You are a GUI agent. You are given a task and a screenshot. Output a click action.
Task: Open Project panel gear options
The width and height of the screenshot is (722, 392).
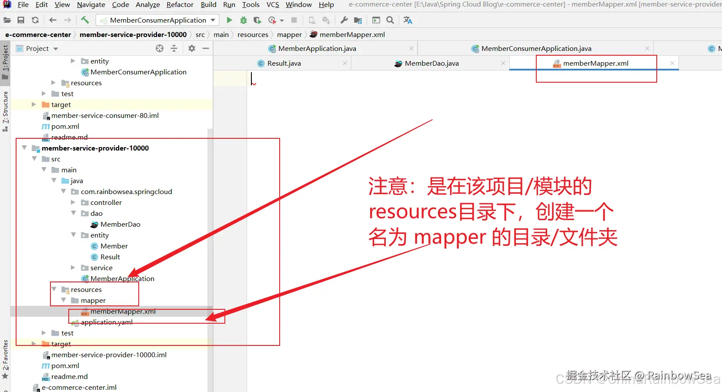point(192,48)
